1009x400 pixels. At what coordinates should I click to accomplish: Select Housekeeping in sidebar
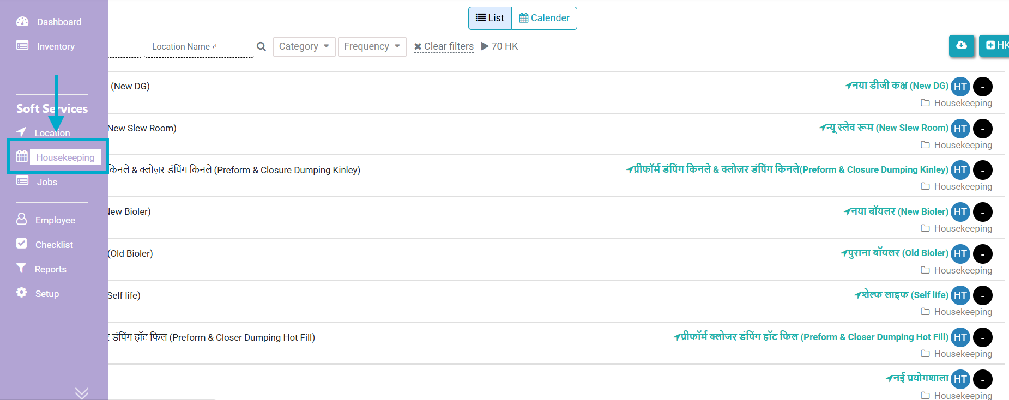tap(65, 157)
